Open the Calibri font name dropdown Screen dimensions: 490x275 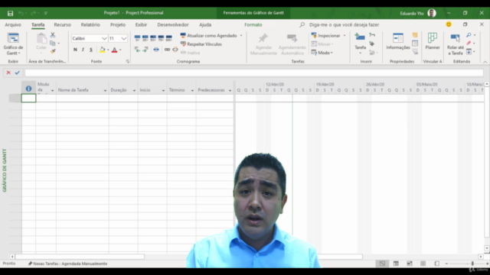[104, 38]
